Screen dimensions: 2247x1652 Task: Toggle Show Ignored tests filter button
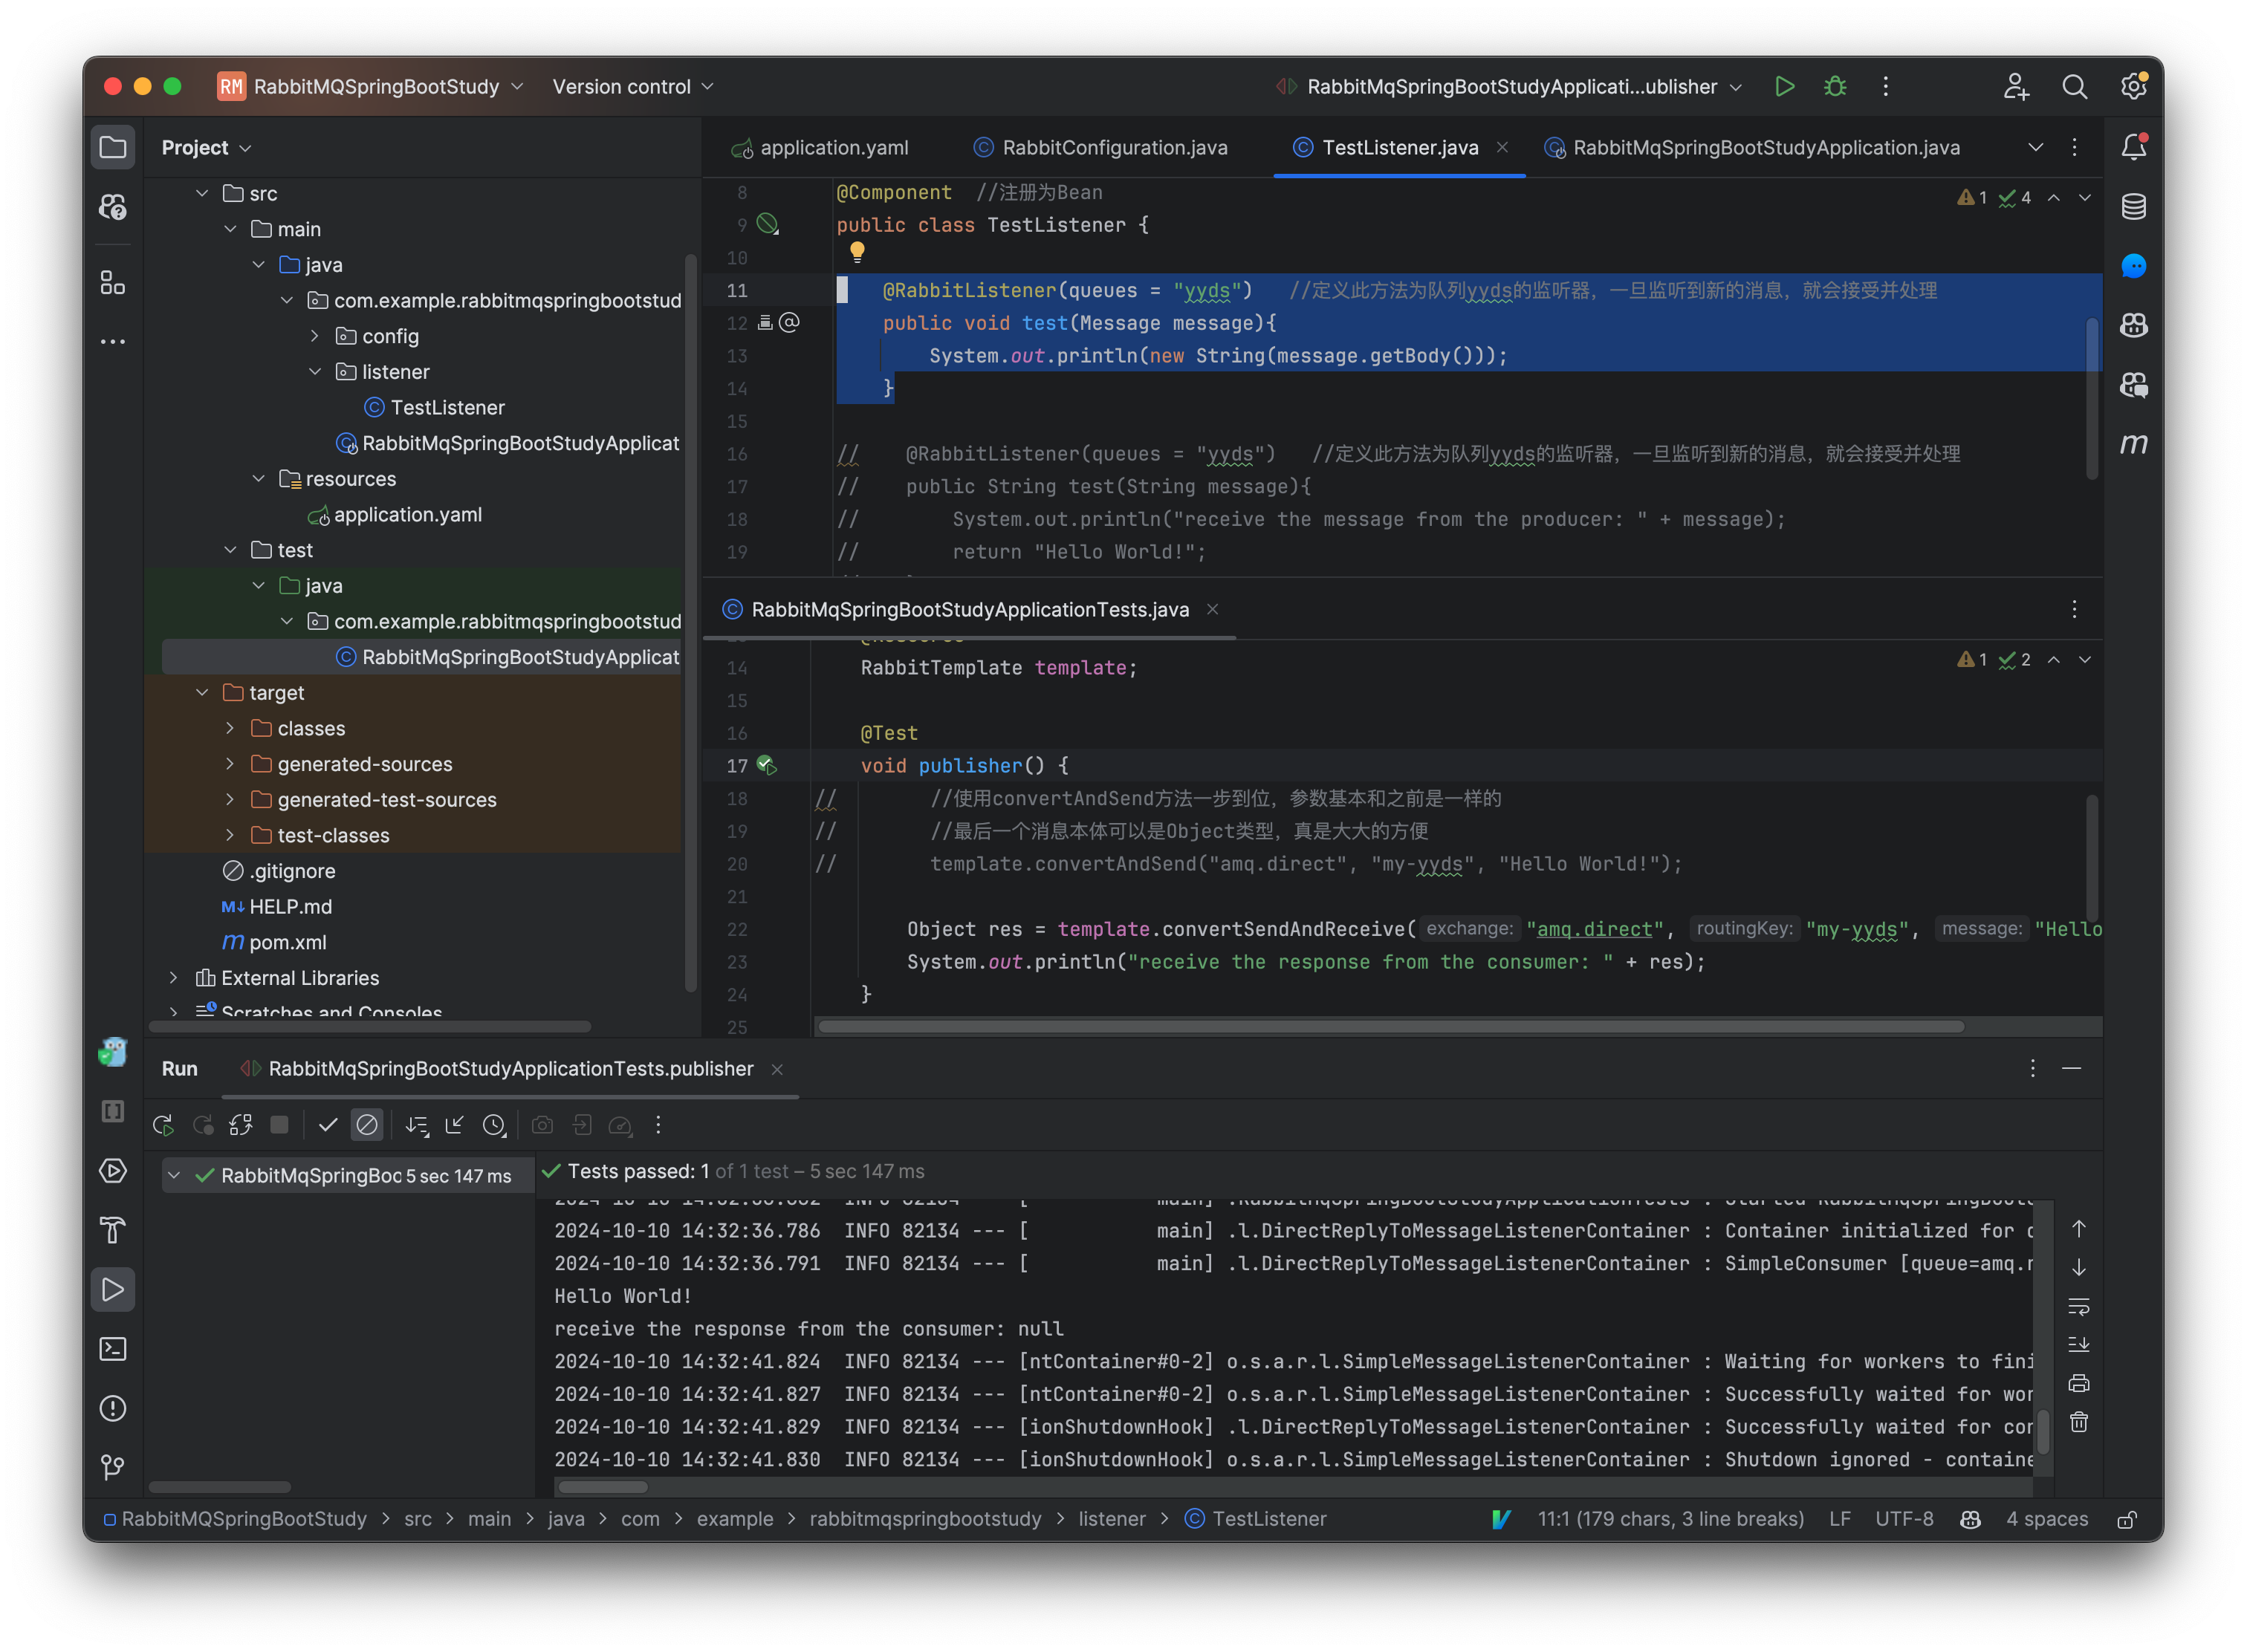[367, 1125]
